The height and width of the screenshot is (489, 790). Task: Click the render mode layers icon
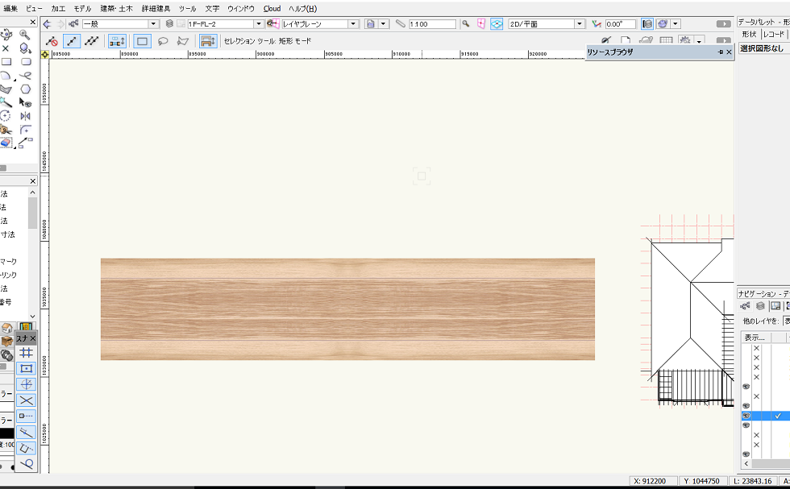pyautogui.click(x=647, y=23)
